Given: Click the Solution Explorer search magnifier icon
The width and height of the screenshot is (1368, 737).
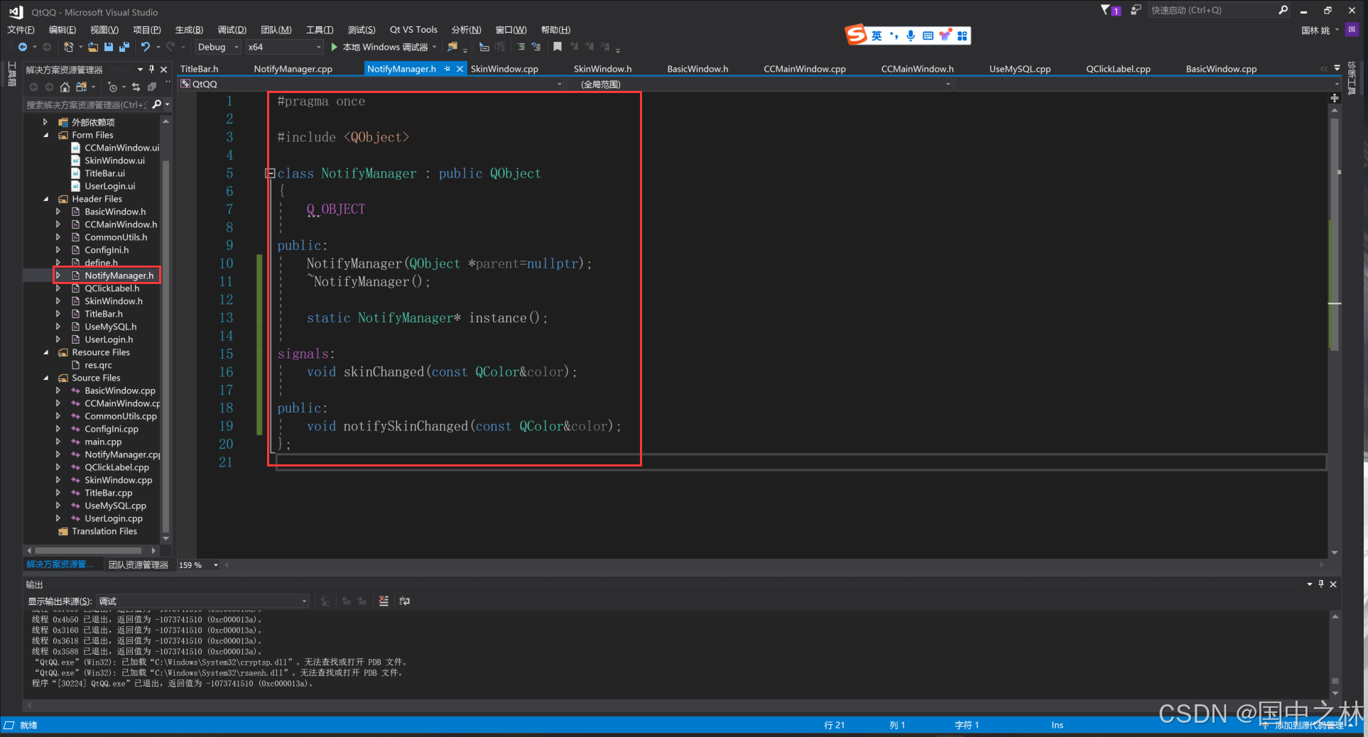Looking at the screenshot, I should [x=157, y=104].
